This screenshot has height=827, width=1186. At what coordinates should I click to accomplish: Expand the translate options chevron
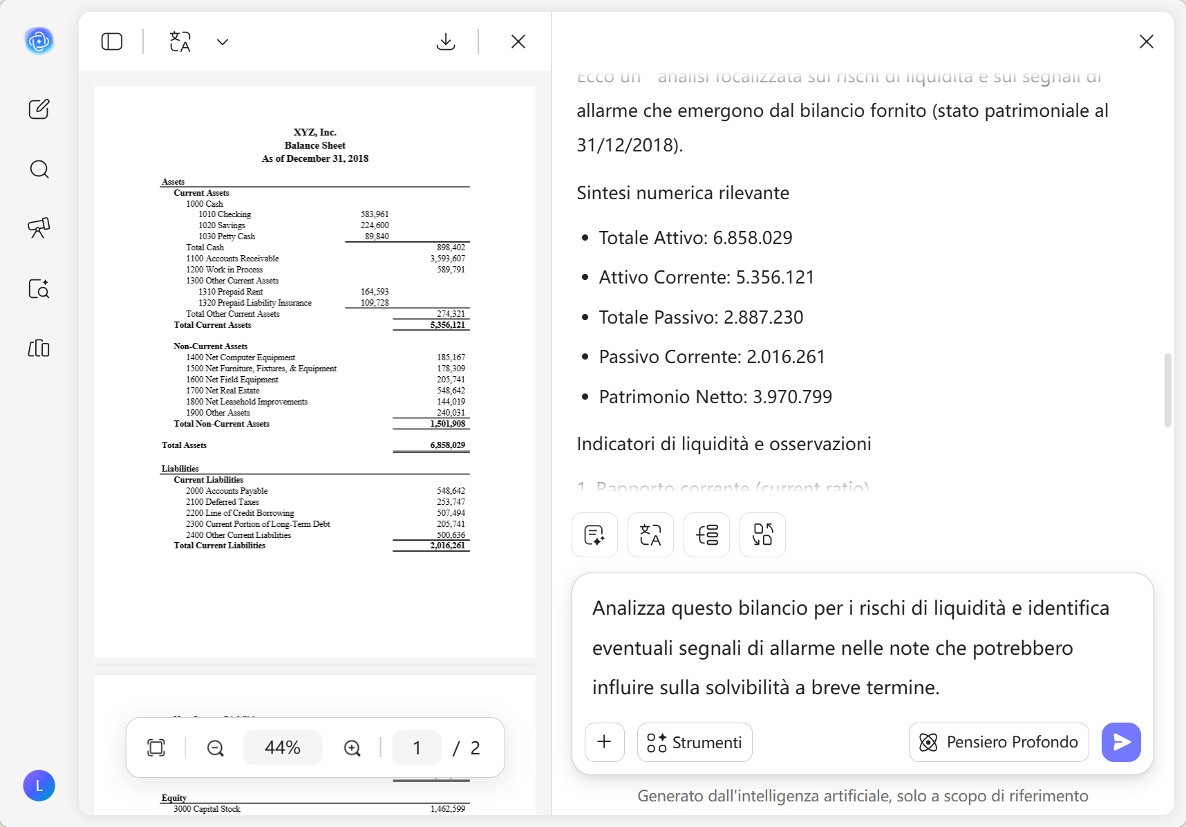click(x=223, y=41)
